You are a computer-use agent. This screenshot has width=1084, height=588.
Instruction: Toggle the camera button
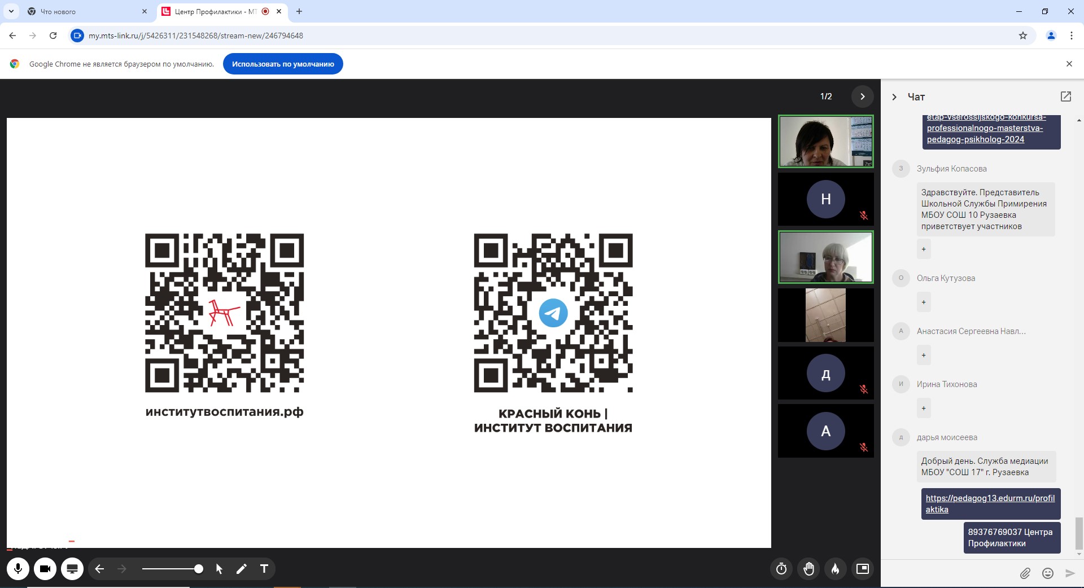coord(45,569)
